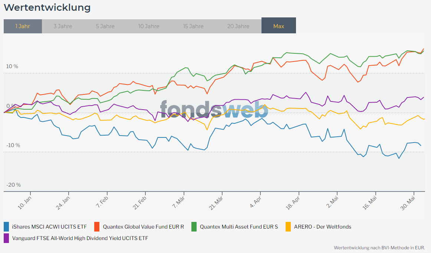431x253 pixels.
Task: Choose the 15 Jahre period tab
Action: 193,26
